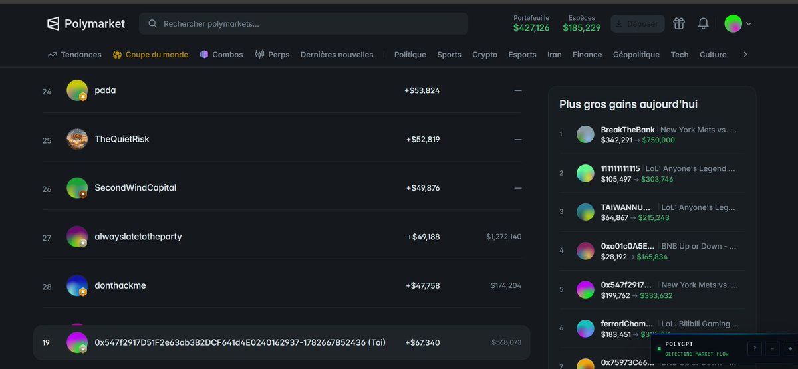This screenshot has width=798, height=369.
Task: Click the $568,073 volume value
Action: [x=507, y=342]
